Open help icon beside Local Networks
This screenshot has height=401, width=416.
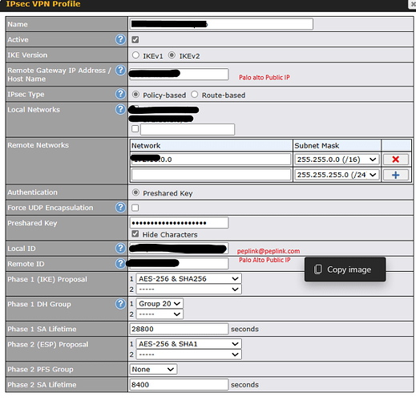pyautogui.click(x=120, y=109)
